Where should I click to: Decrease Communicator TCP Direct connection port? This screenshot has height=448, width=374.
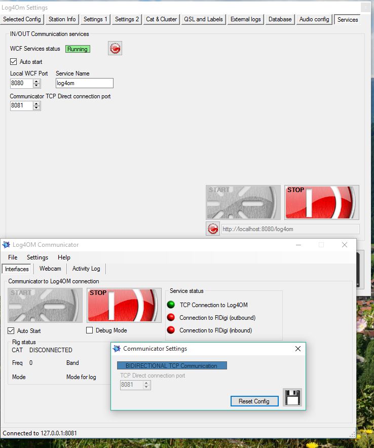point(36,108)
